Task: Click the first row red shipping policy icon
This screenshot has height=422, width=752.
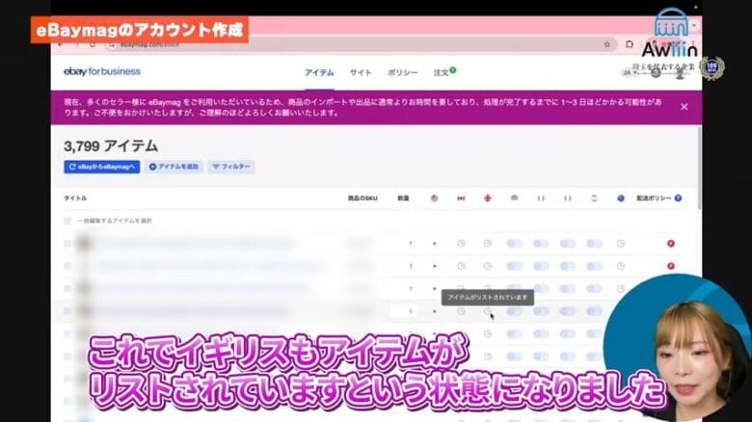Action: tap(670, 244)
